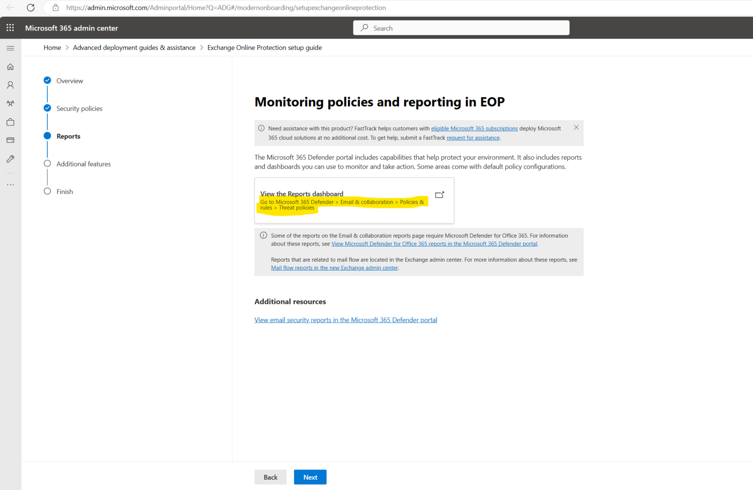Click inside the Search field
This screenshot has width=753, height=490.
461,27
